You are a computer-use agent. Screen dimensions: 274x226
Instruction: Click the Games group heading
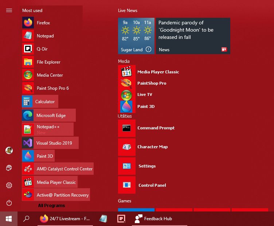click(x=125, y=201)
